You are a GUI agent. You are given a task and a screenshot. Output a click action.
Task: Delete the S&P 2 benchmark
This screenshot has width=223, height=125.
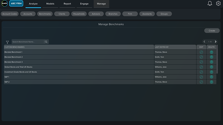point(211,82)
